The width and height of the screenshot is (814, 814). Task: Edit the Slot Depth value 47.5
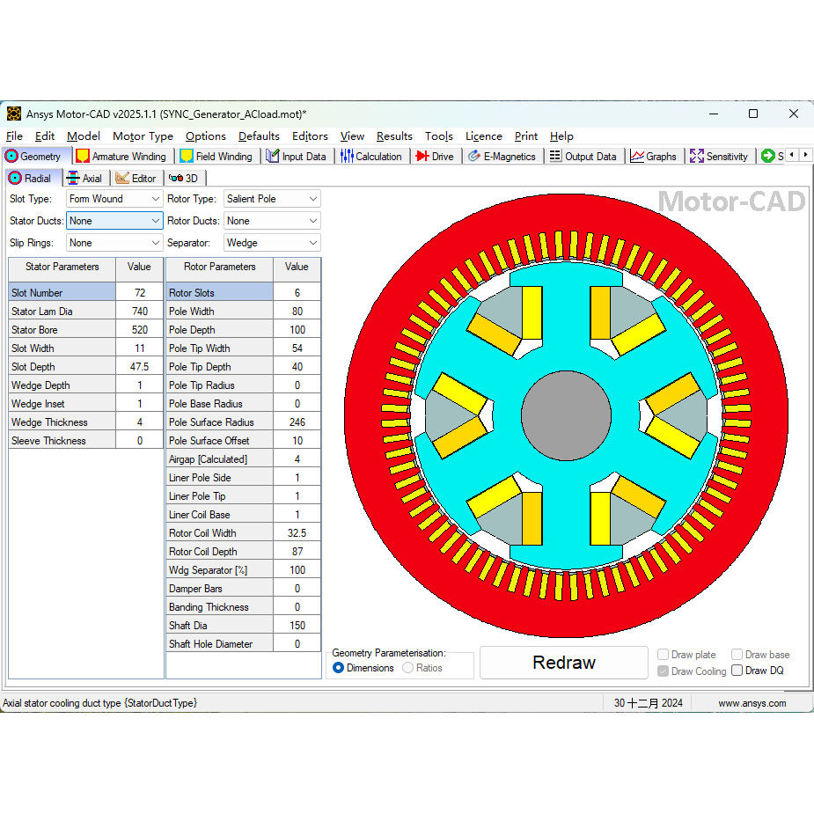pyautogui.click(x=140, y=366)
